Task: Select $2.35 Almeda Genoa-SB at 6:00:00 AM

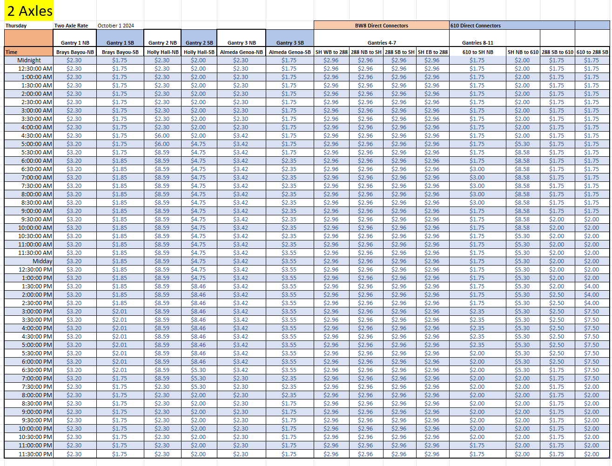Action: [289, 161]
